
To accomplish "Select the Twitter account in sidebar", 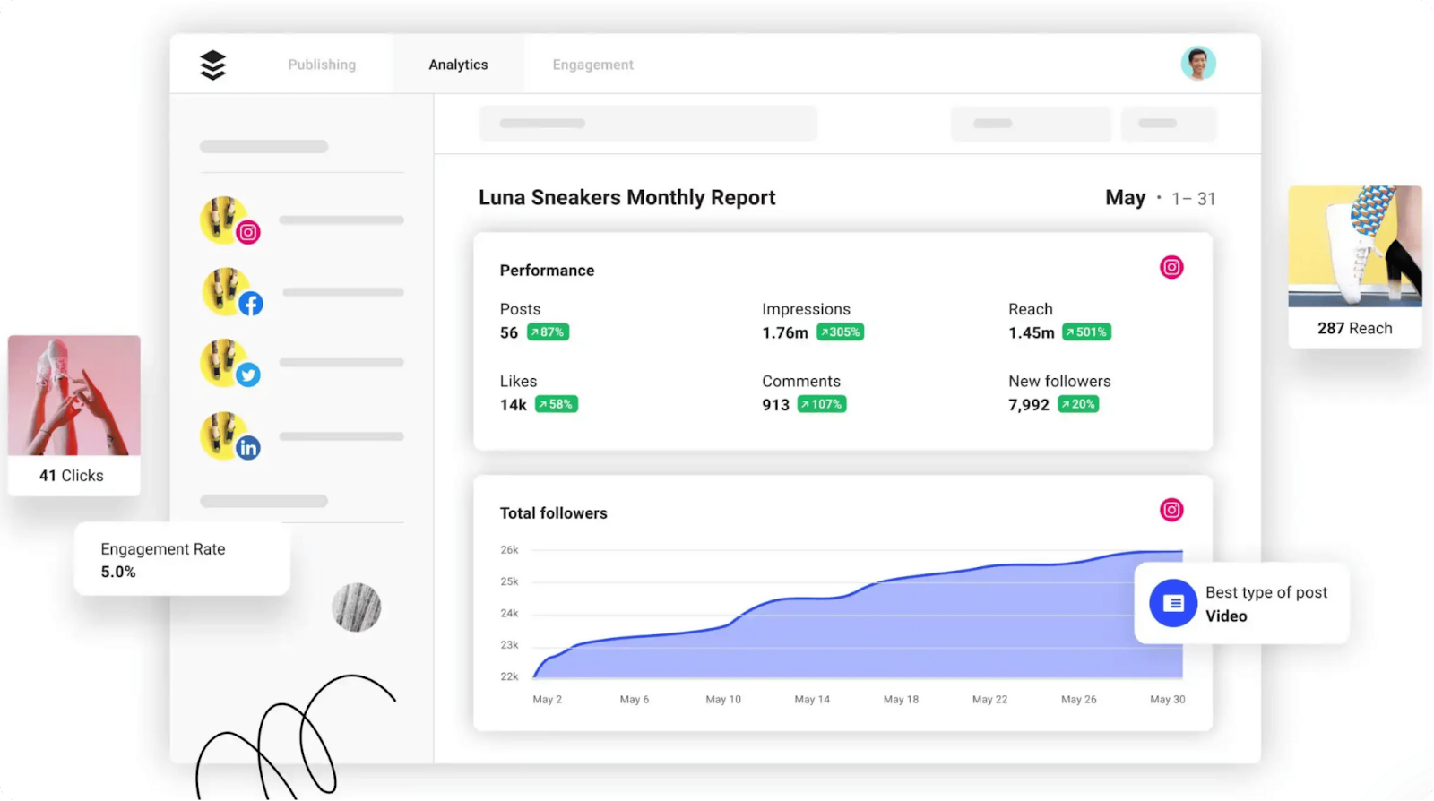I will point(229,364).
